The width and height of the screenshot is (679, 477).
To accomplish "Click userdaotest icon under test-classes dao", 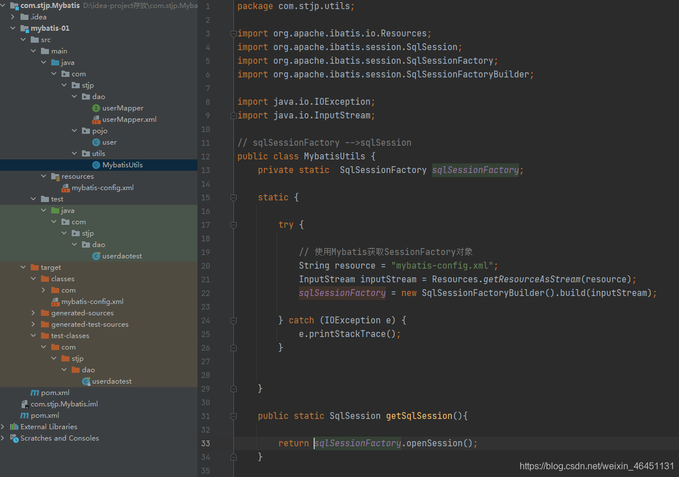I will tap(86, 381).
